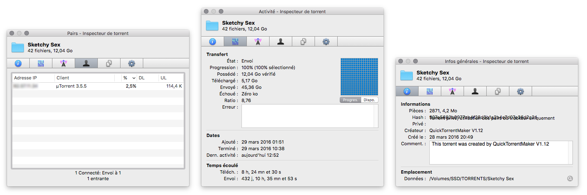This screenshot has height=195, width=587.
Task: Sort peers by the UL column header
Action: [x=171, y=78]
